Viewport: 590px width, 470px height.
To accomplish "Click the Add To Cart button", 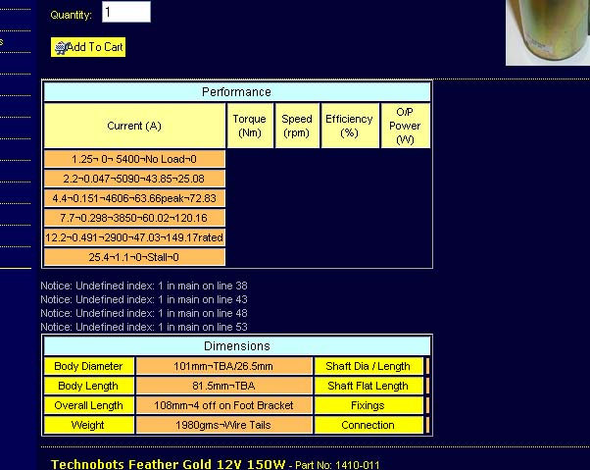I will (x=88, y=47).
